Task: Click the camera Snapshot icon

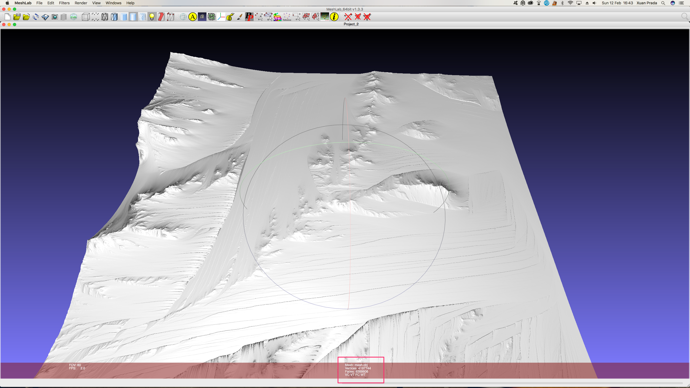Action: [x=55, y=17]
